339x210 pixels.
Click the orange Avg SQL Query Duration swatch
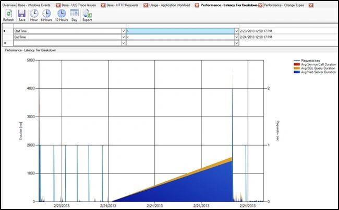[x=297, y=68]
